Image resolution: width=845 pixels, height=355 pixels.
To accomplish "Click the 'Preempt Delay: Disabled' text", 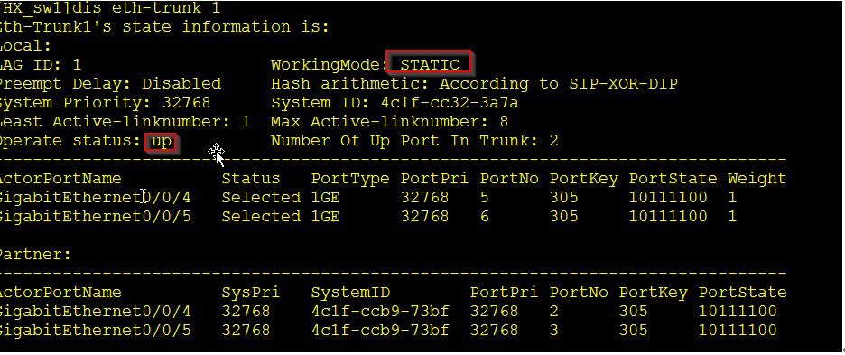I will [x=109, y=84].
